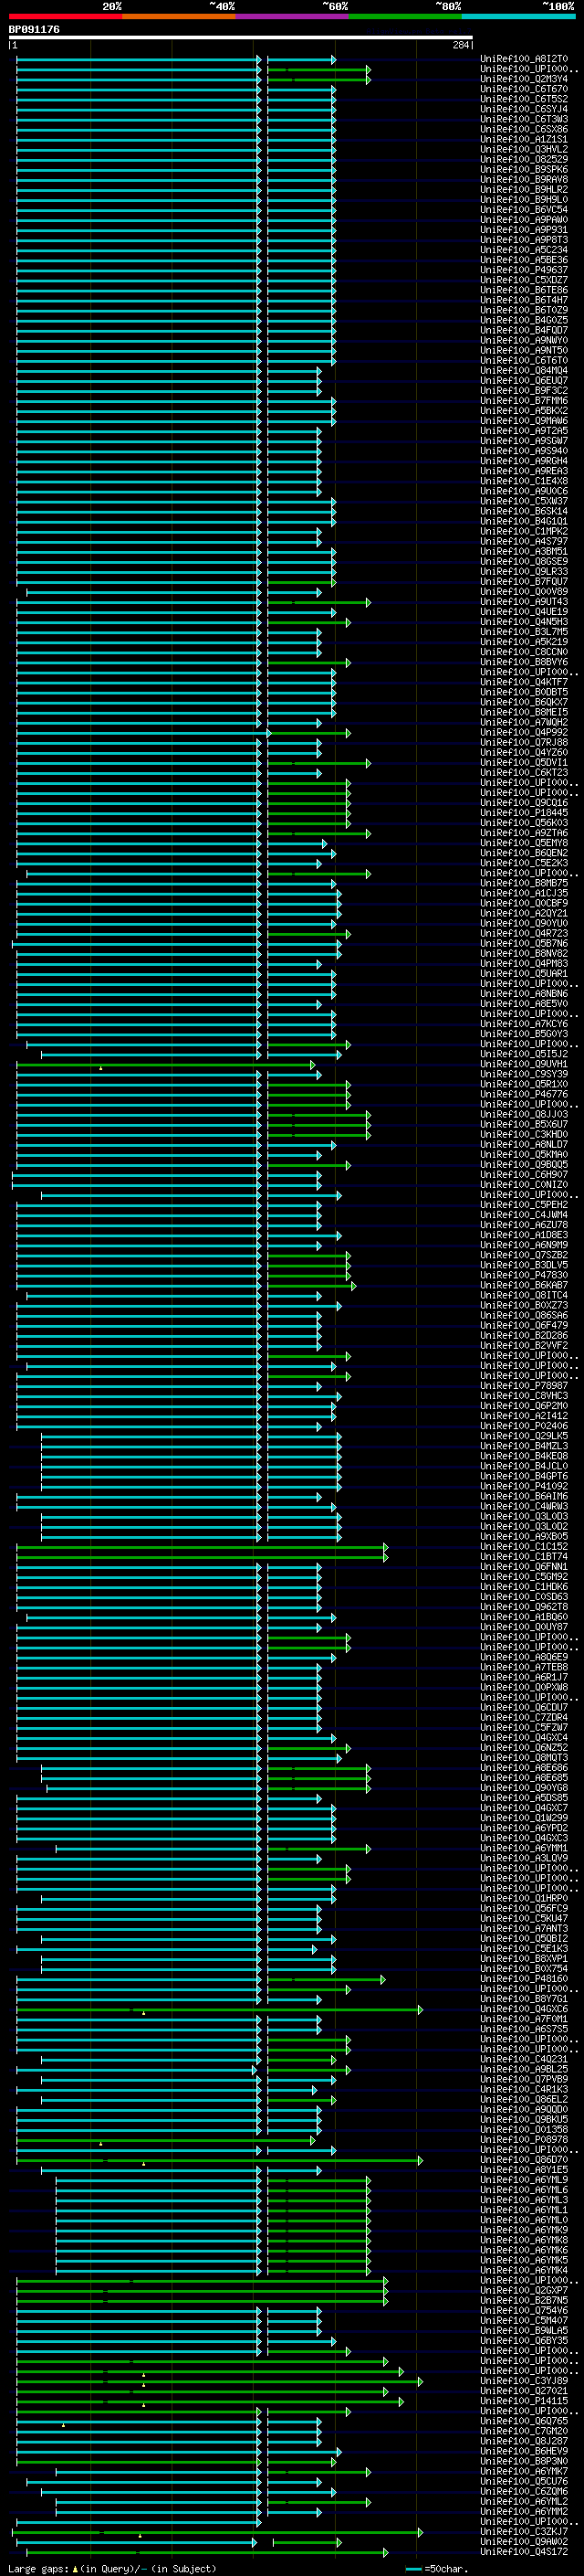The image size is (584, 2576).
Task: Click label UniRef100_Q4P992
Action: pos(524,733)
